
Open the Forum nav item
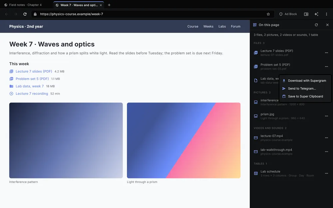(235, 27)
